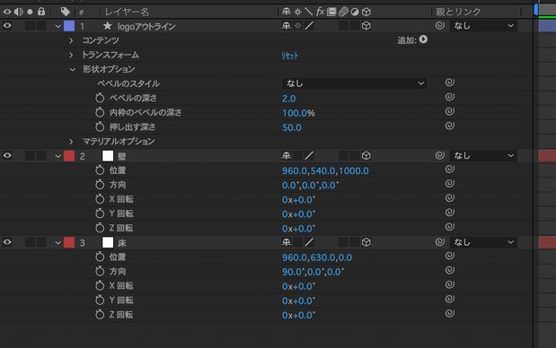
Task: Click the adjustment layer column header icon
Action: point(355,12)
